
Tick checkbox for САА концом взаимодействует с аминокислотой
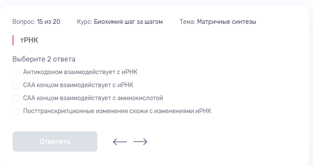tap(16, 98)
